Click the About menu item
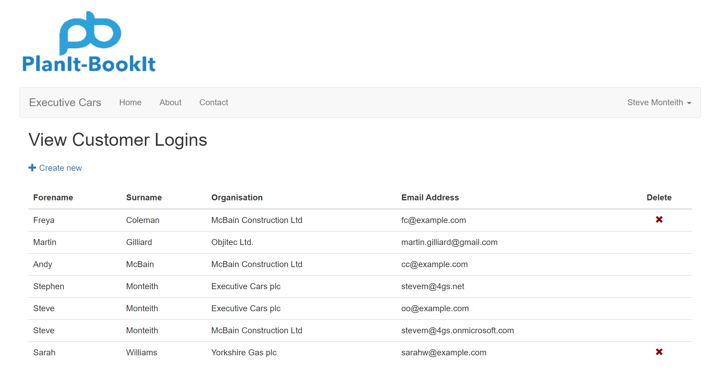 [x=170, y=102]
